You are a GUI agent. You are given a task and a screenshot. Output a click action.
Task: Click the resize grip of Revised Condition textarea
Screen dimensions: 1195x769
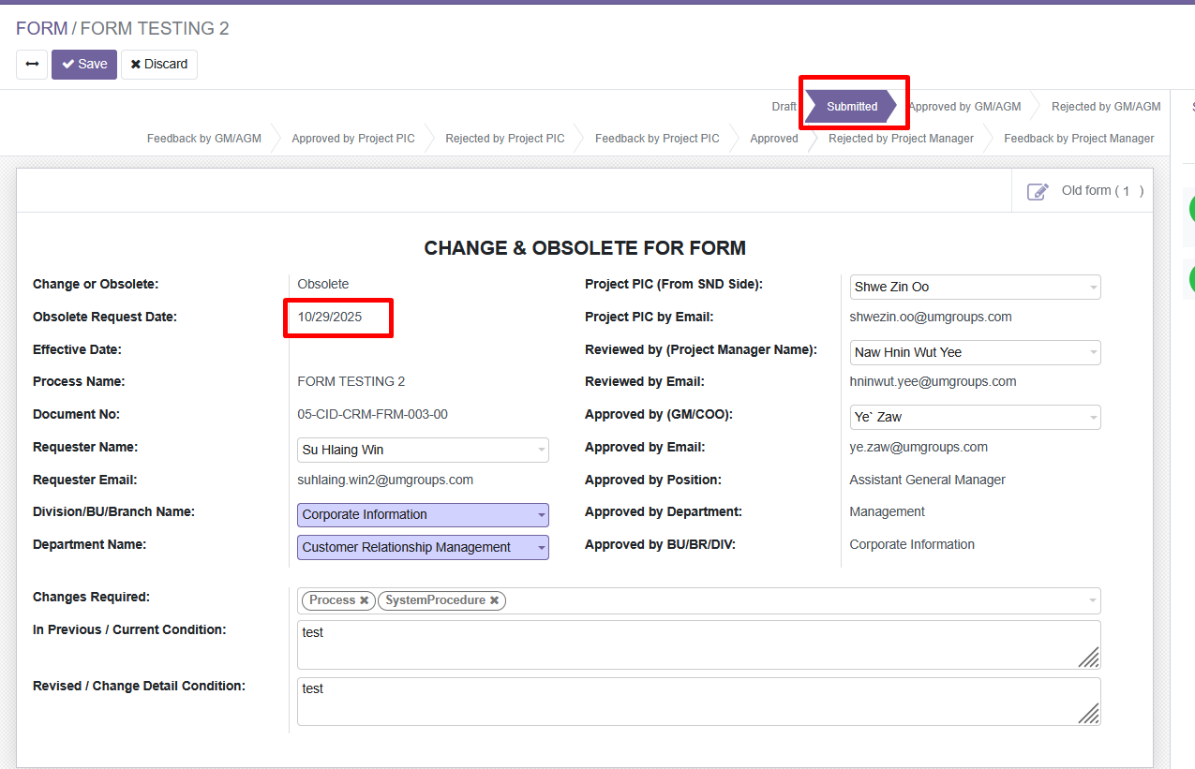click(x=1089, y=714)
